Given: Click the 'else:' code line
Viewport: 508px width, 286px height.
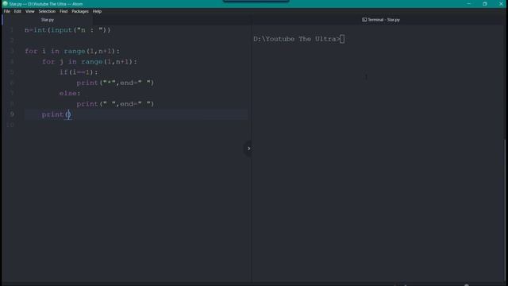Looking at the screenshot, I should click(x=70, y=94).
